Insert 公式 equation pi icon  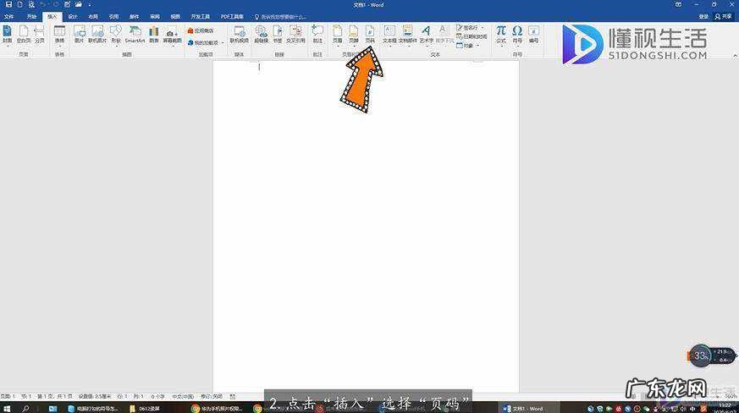tap(501, 34)
